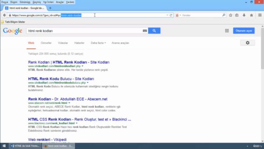Open the Firefox hamburger menu

point(260,15)
